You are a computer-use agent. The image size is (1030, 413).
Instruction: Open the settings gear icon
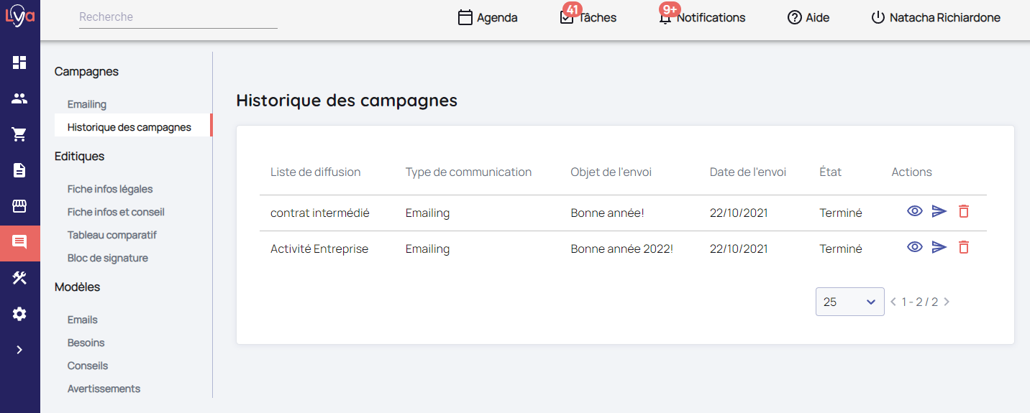(x=19, y=314)
